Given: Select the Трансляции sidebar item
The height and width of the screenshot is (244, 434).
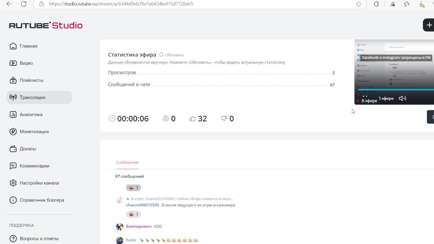Looking at the screenshot, I should click(39, 97).
